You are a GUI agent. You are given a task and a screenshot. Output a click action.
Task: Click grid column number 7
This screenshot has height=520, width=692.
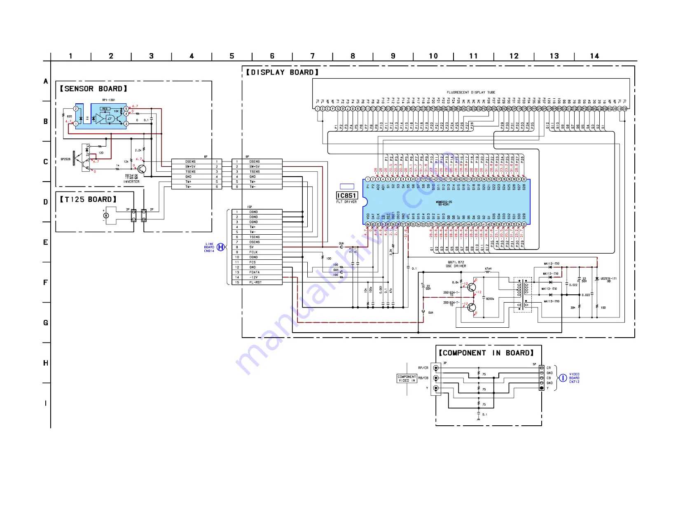pyautogui.click(x=313, y=56)
